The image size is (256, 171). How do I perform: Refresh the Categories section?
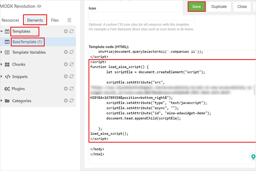[x=71, y=100]
